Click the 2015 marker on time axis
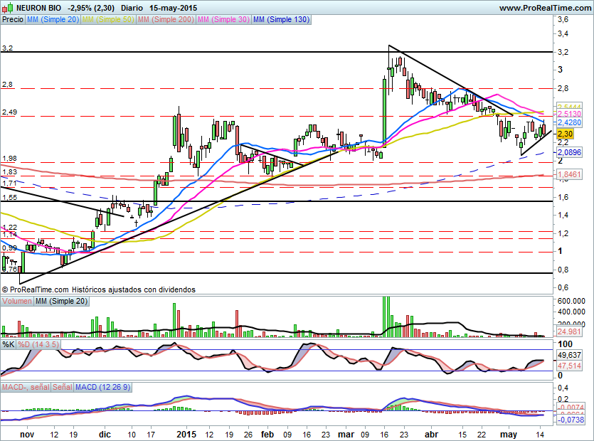This screenshot has width=594, height=441. point(186,433)
